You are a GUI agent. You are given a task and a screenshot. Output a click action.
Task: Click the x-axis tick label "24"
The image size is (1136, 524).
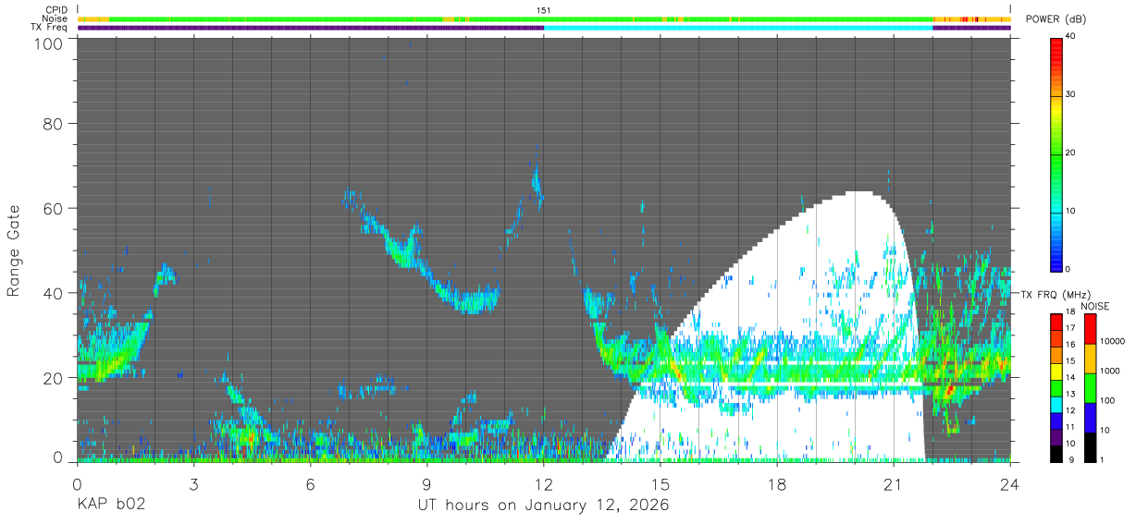click(1010, 483)
